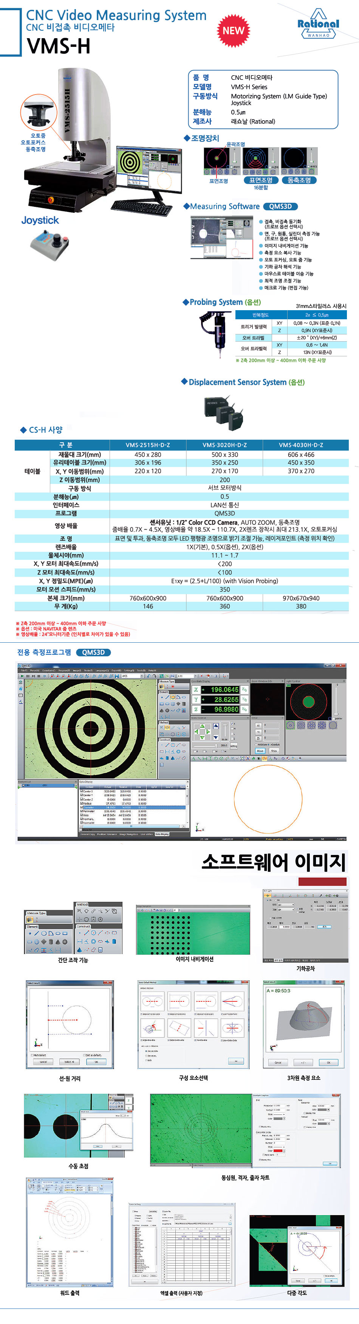Click the red Color swatch in concentric settings
The height and width of the screenshot is (1324, 359).
pyautogui.click(x=279, y=1150)
